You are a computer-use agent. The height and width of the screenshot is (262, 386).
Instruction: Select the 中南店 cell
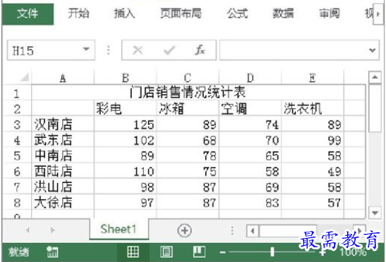(63, 156)
